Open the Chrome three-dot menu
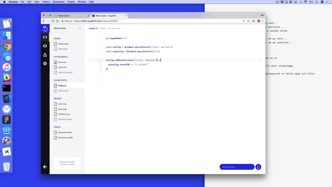The height and width of the screenshot is (187, 332). click(x=263, y=21)
